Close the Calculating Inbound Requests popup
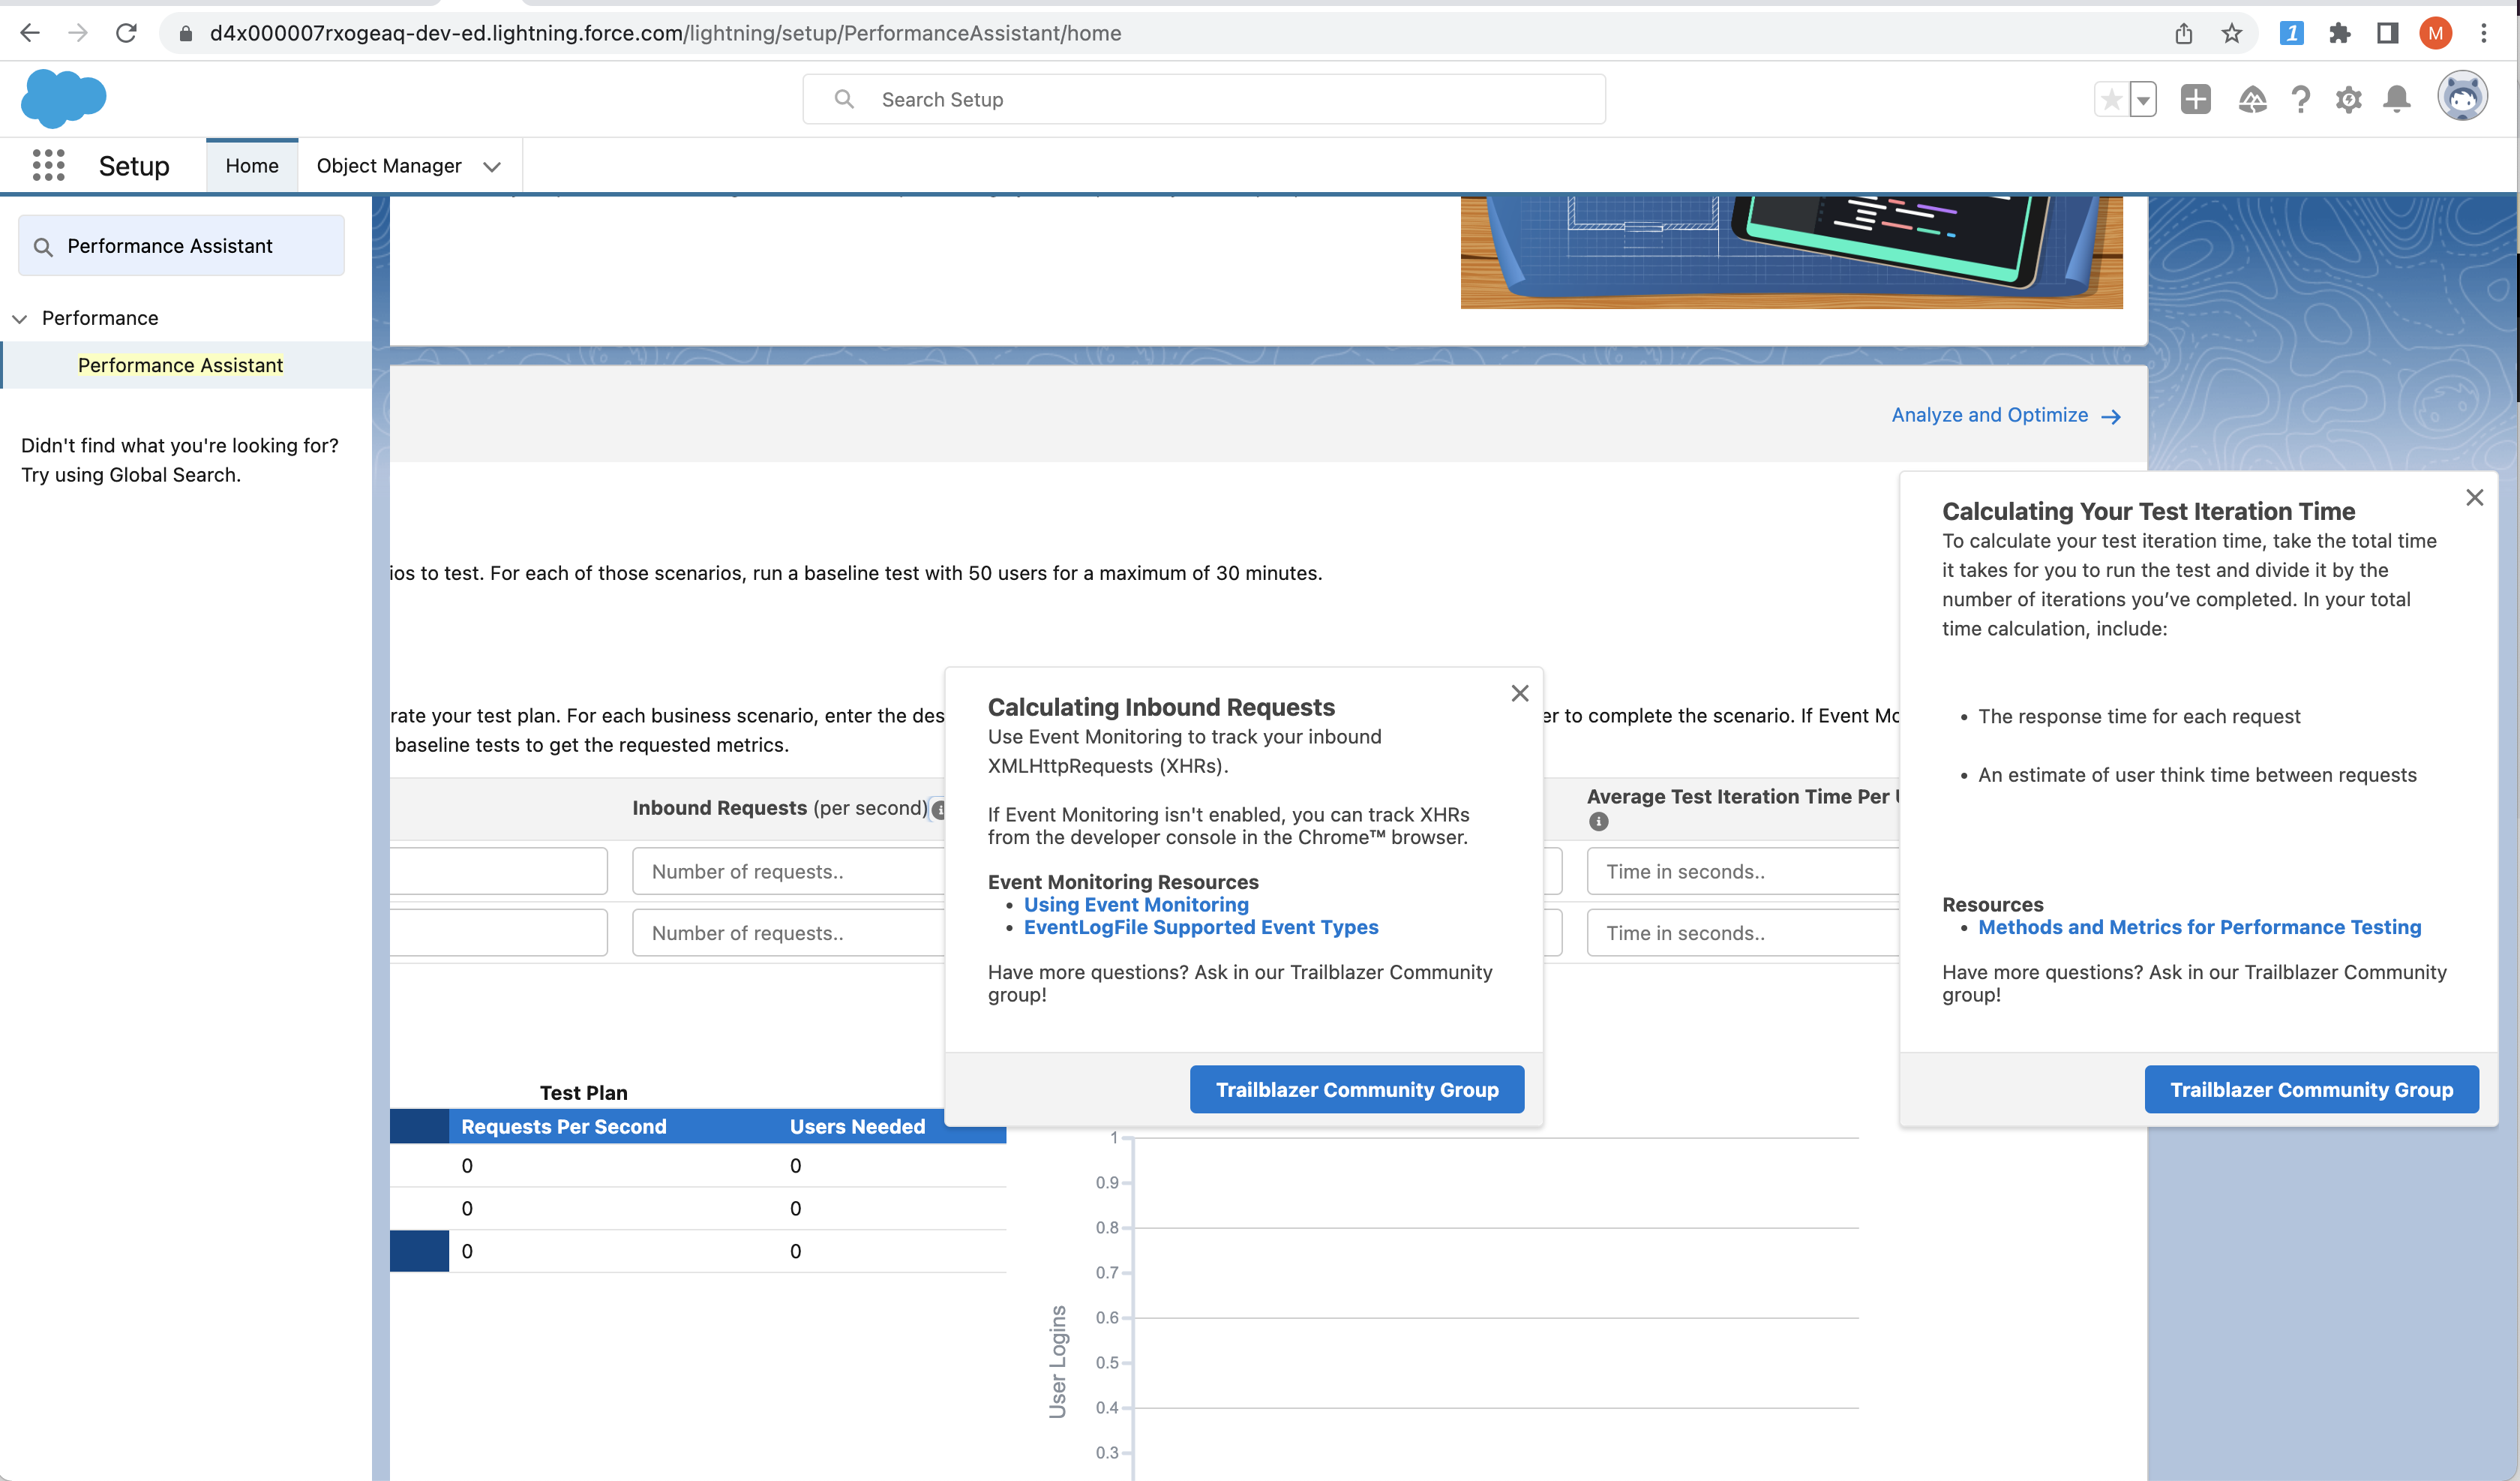Screen dimensions: 2520x1481 1520,693
